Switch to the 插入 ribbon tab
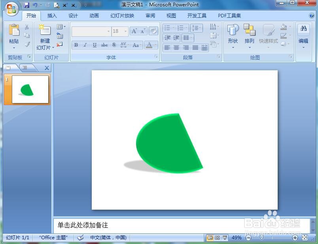The width and height of the screenshot is (318, 244). tap(52, 16)
